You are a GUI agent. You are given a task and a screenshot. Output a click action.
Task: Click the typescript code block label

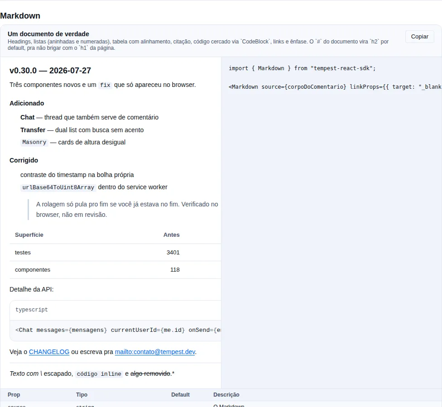pos(32,310)
